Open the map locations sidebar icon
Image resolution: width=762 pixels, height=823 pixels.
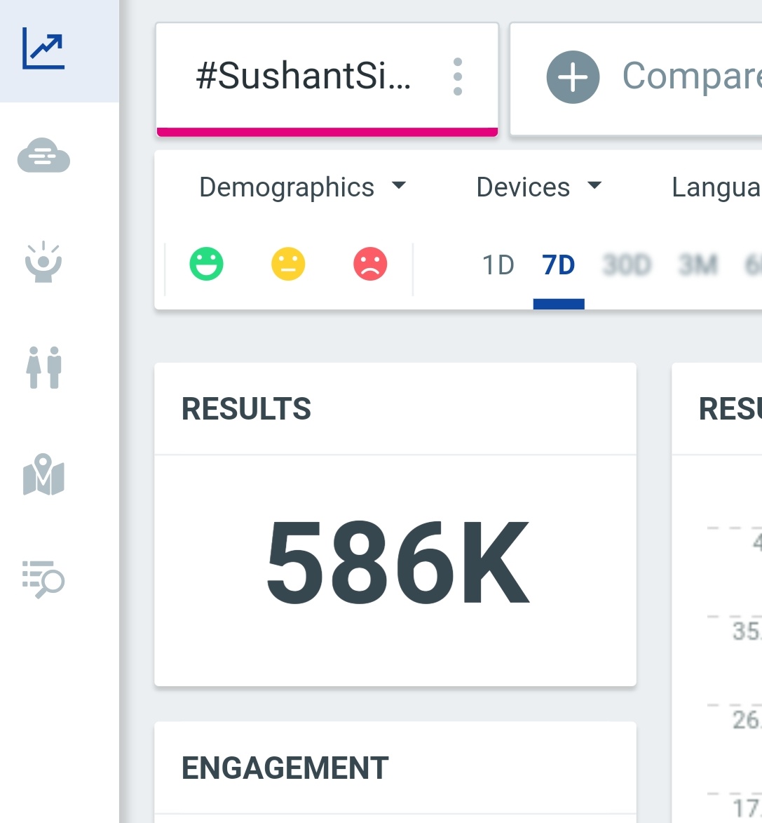pyautogui.click(x=43, y=474)
